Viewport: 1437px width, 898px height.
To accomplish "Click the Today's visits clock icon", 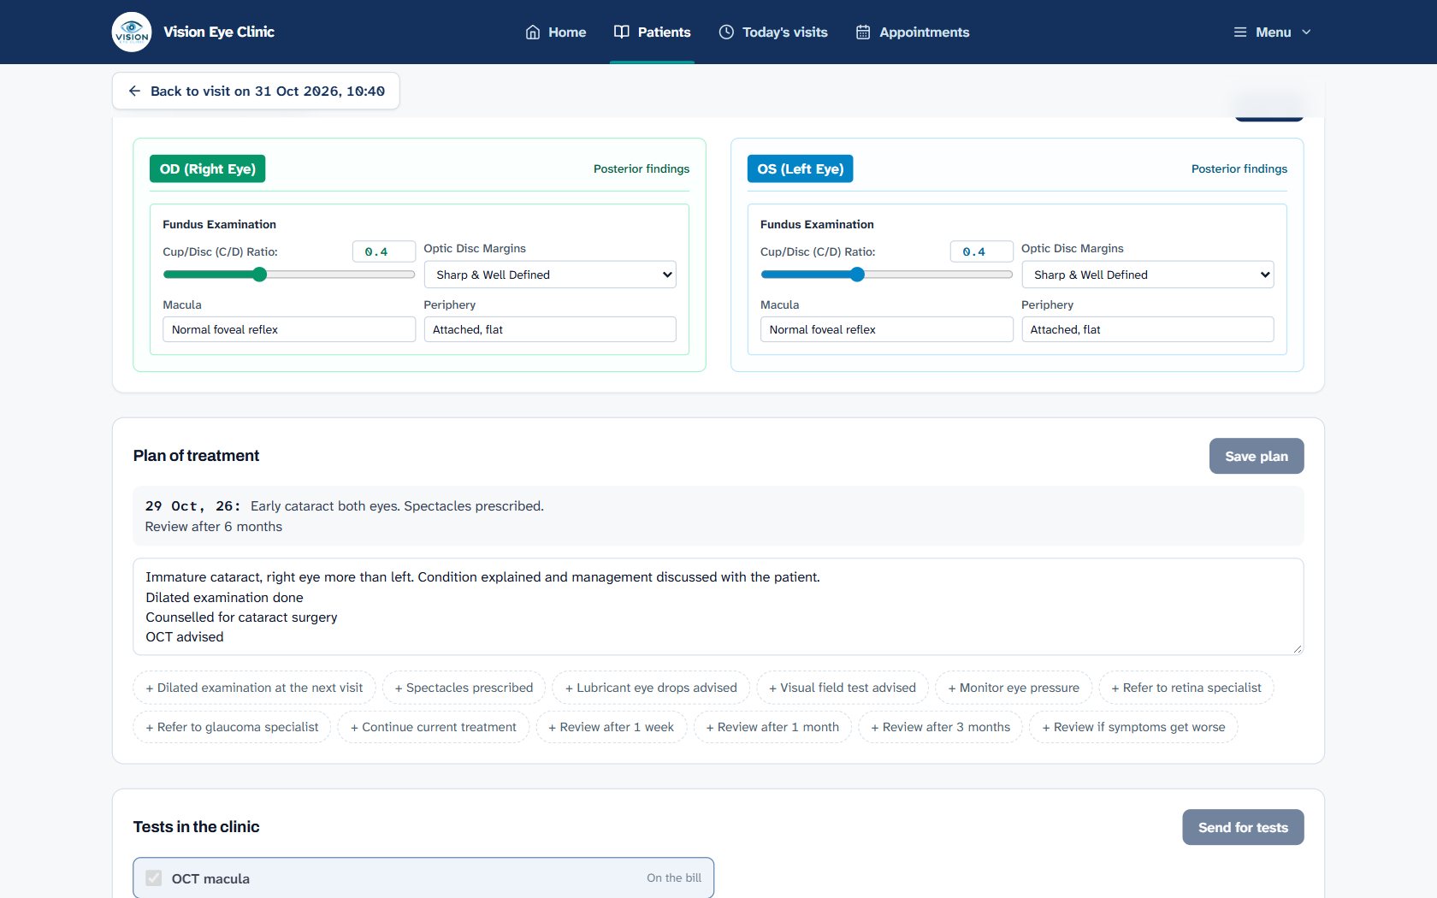I will click(726, 32).
